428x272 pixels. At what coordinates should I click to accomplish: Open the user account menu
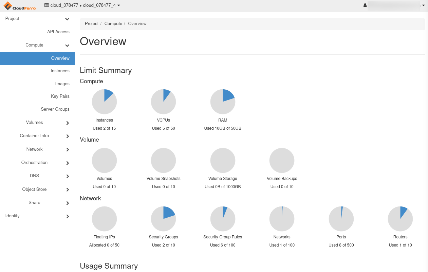coord(394,5)
